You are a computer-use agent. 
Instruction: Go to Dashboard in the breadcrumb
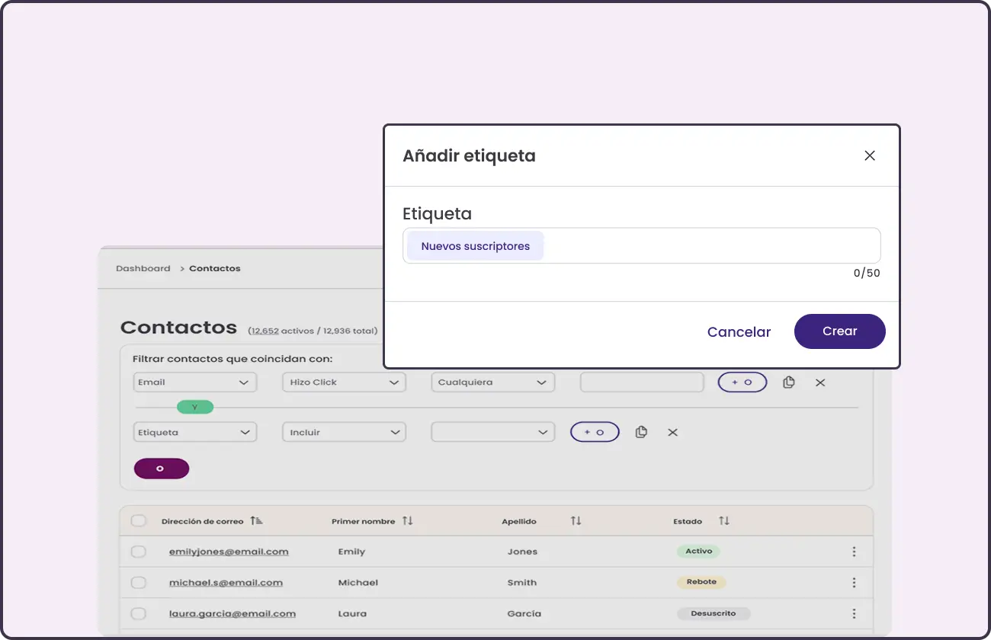(x=143, y=268)
